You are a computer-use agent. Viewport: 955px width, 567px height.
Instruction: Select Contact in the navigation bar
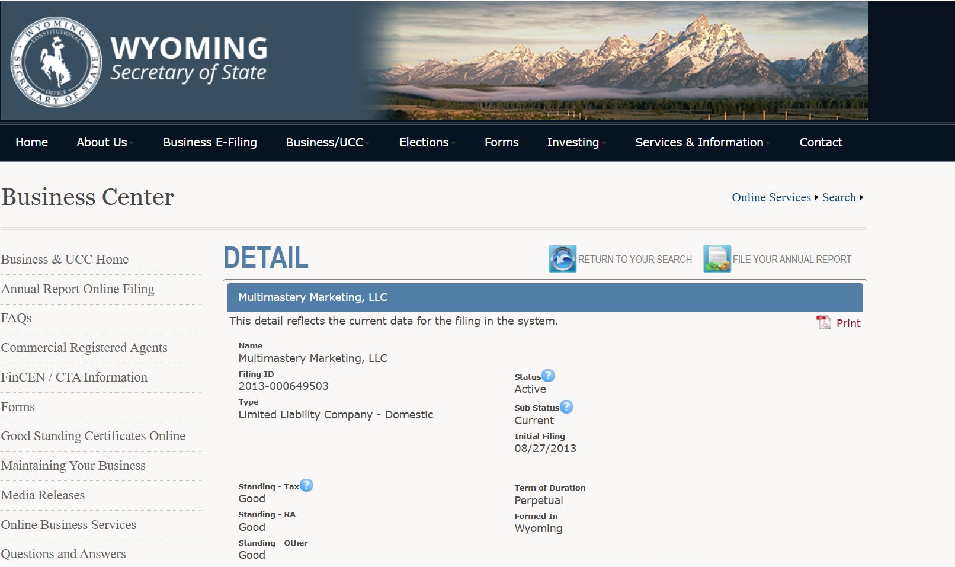pyautogui.click(x=821, y=142)
